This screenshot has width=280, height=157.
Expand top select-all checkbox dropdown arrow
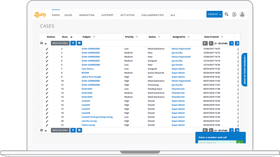pyautogui.click(x=46, y=43)
